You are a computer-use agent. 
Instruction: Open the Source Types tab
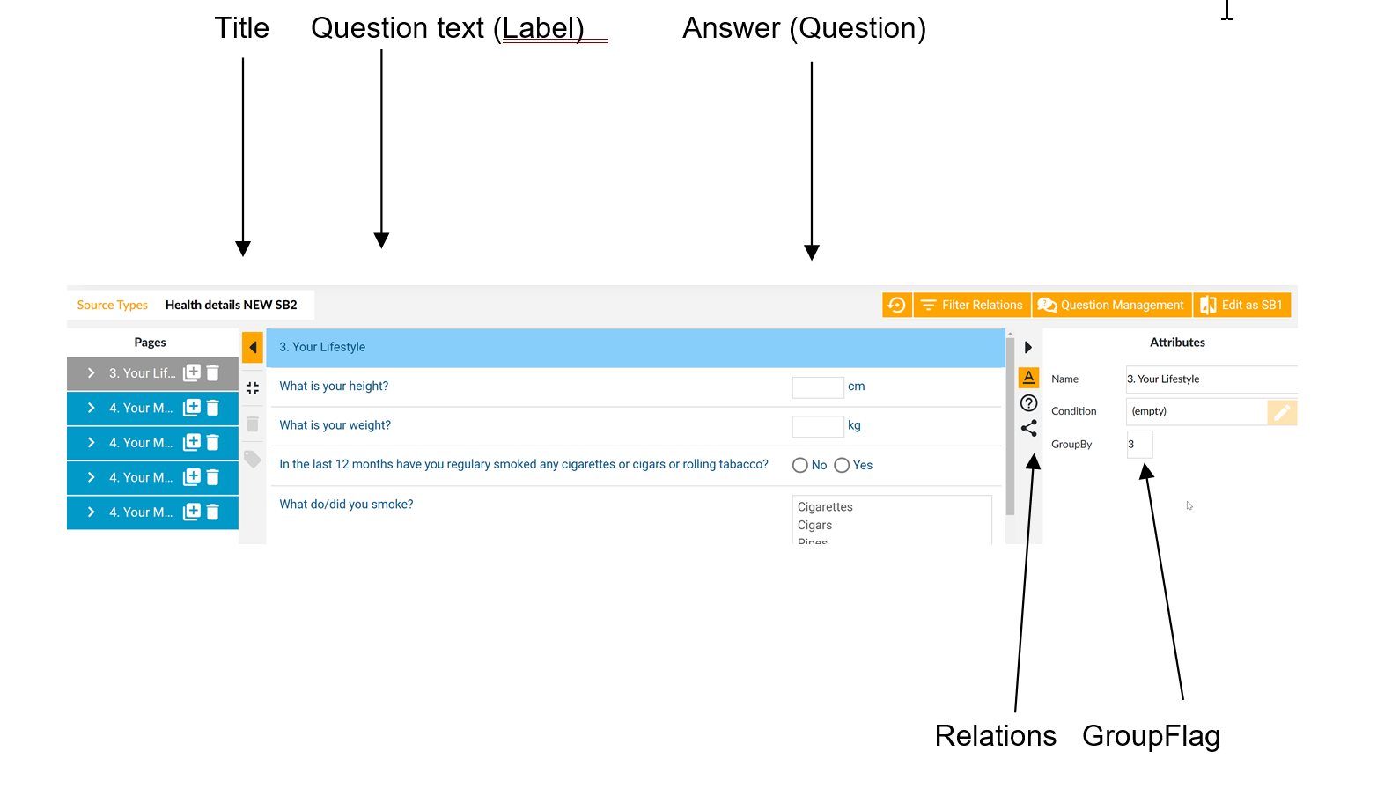coord(113,305)
